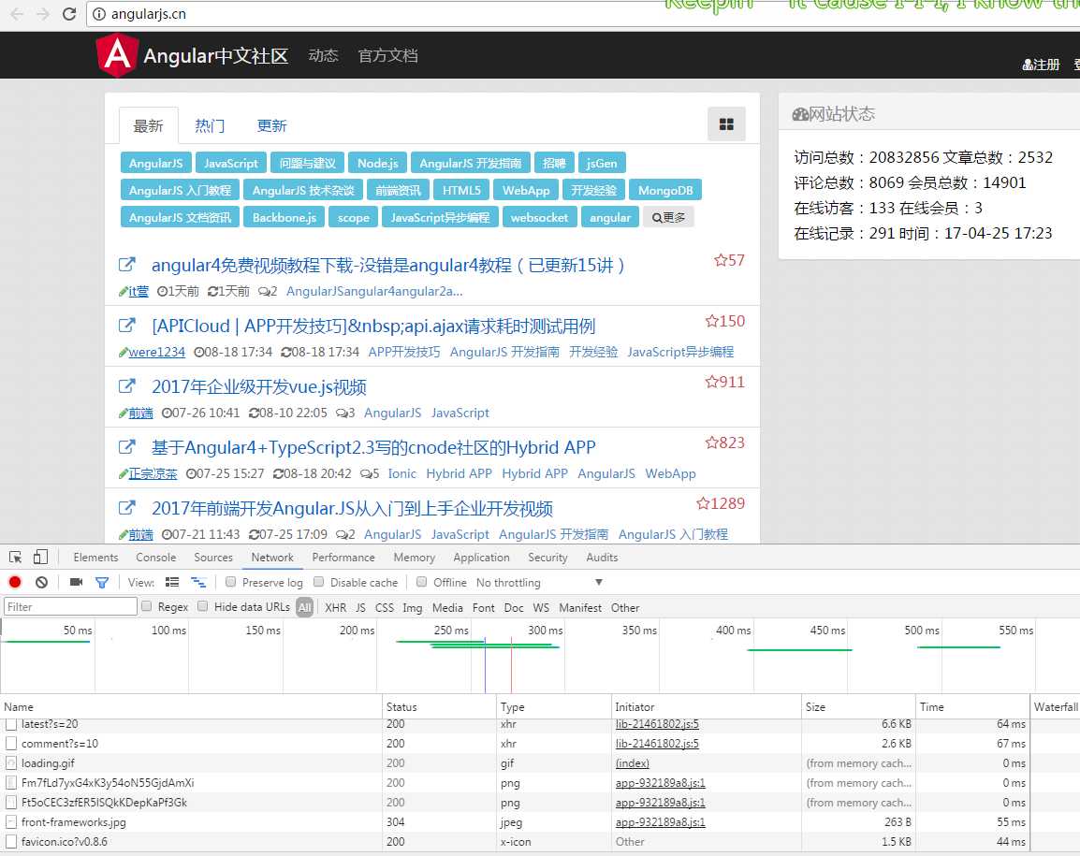Click the AngularJS tag button
This screenshot has height=856, width=1080.
[155, 163]
